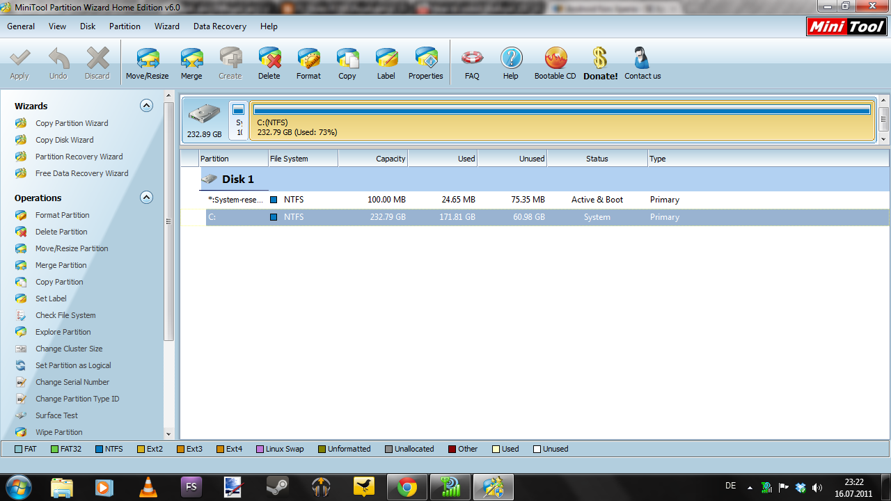Click Copy Partition operation
The width and height of the screenshot is (891, 501).
pyautogui.click(x=59, y=282)
